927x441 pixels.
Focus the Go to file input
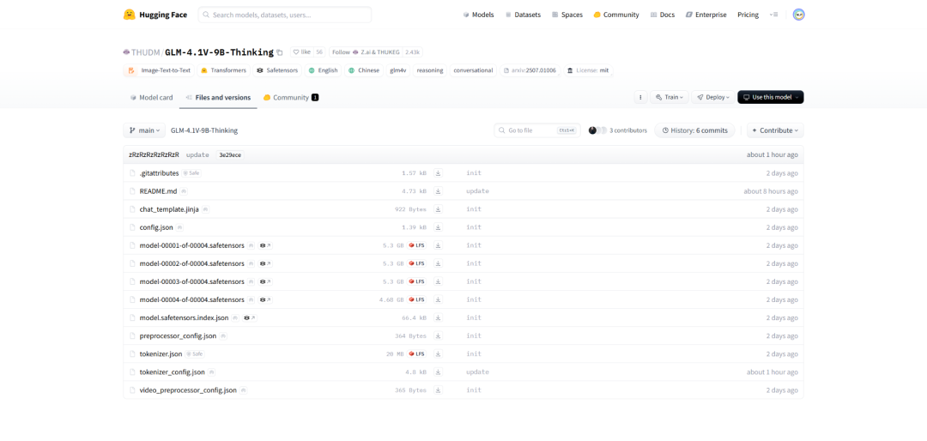click(536, 130)
